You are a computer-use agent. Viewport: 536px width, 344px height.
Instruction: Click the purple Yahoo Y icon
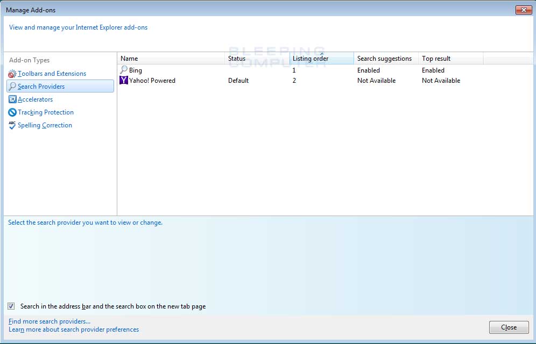(124, 81)
